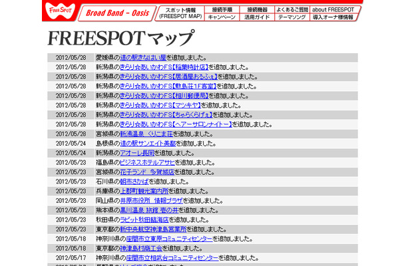Select date 2012/05/17 in 座間市立相武台 row

71,258
